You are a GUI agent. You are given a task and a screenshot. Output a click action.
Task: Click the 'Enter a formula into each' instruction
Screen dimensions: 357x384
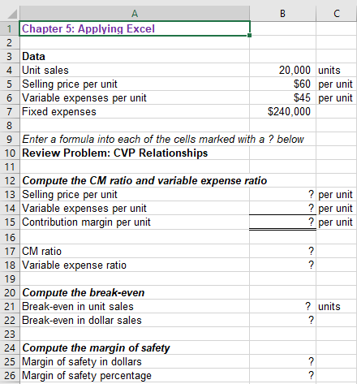tap(163, 139)
